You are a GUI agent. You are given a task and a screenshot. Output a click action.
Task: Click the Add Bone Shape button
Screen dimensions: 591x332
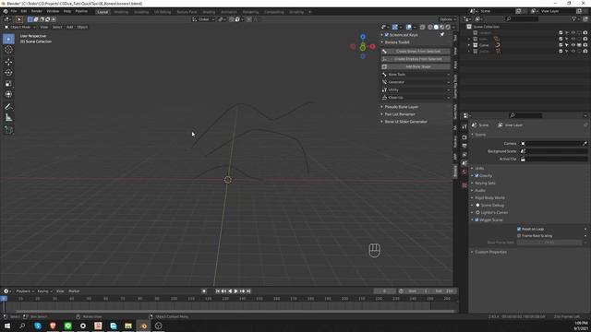coord(416,66)
